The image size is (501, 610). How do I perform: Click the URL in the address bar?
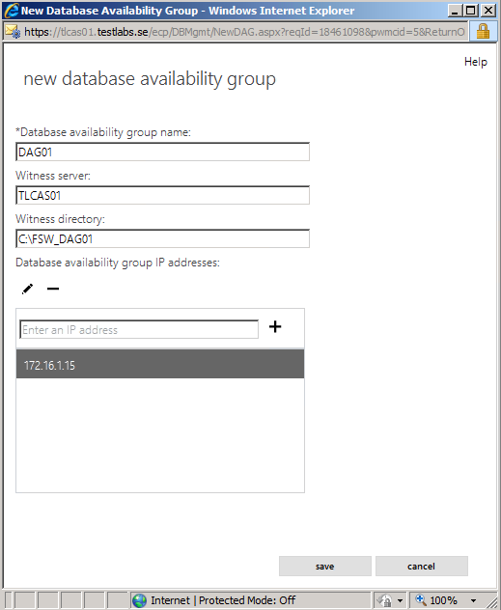pyautogui.click(x=244, y=32)
